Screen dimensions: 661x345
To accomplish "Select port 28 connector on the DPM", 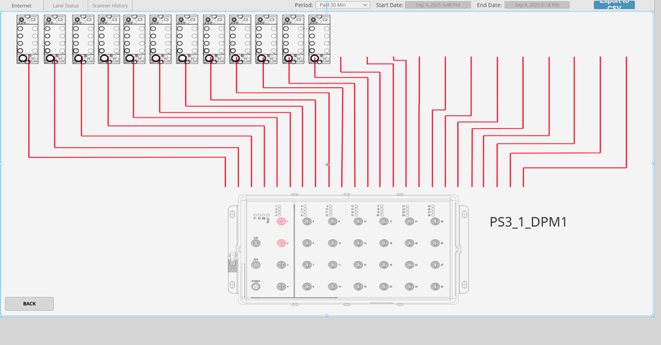I will 435,287.
